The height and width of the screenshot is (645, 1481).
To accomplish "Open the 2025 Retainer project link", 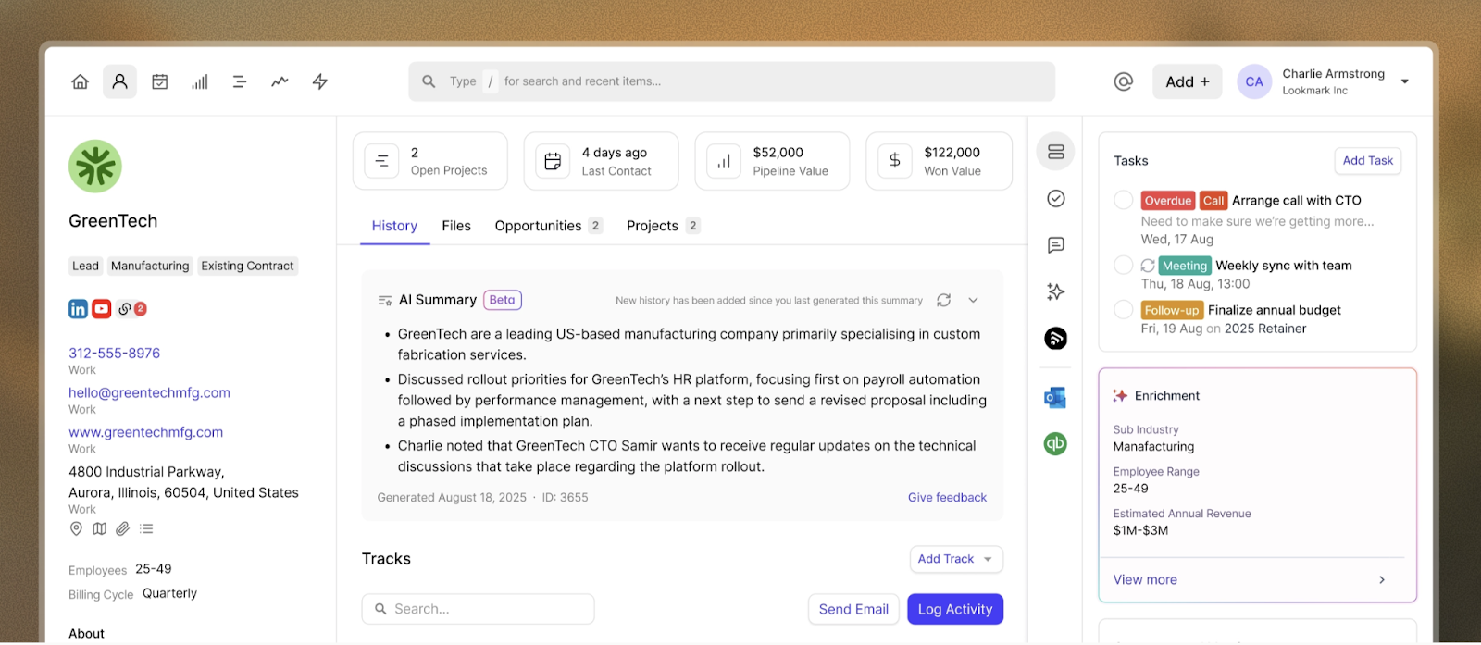I will [x=1265, y=329].
